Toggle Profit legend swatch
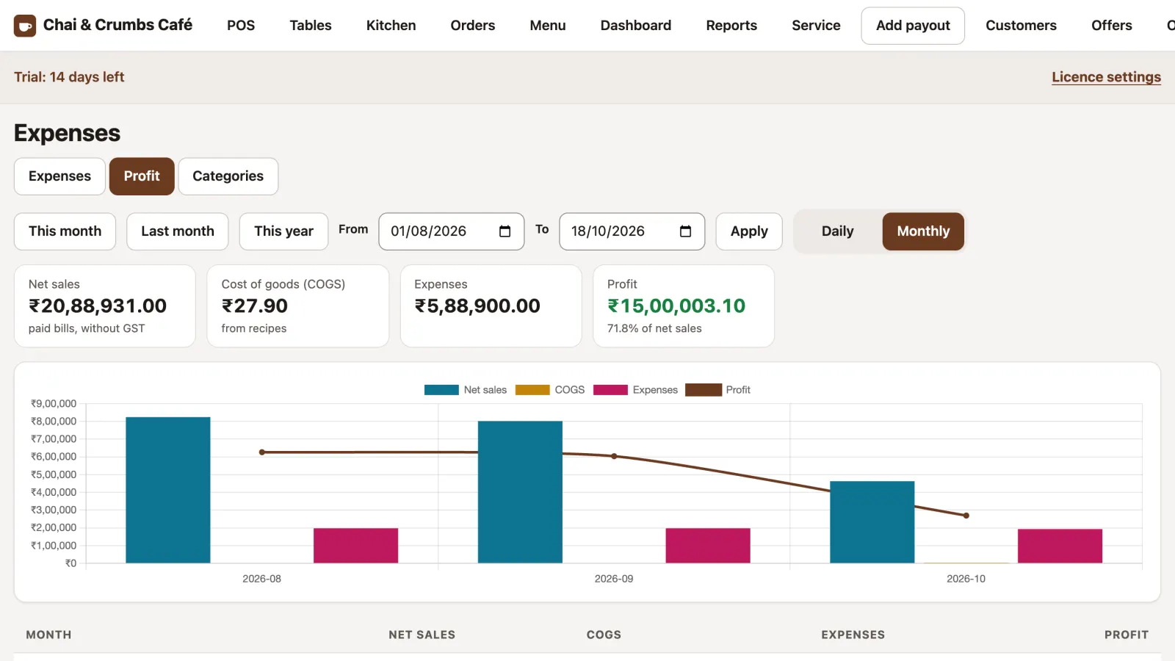1175x661 pixels. [x=704, y=390]
